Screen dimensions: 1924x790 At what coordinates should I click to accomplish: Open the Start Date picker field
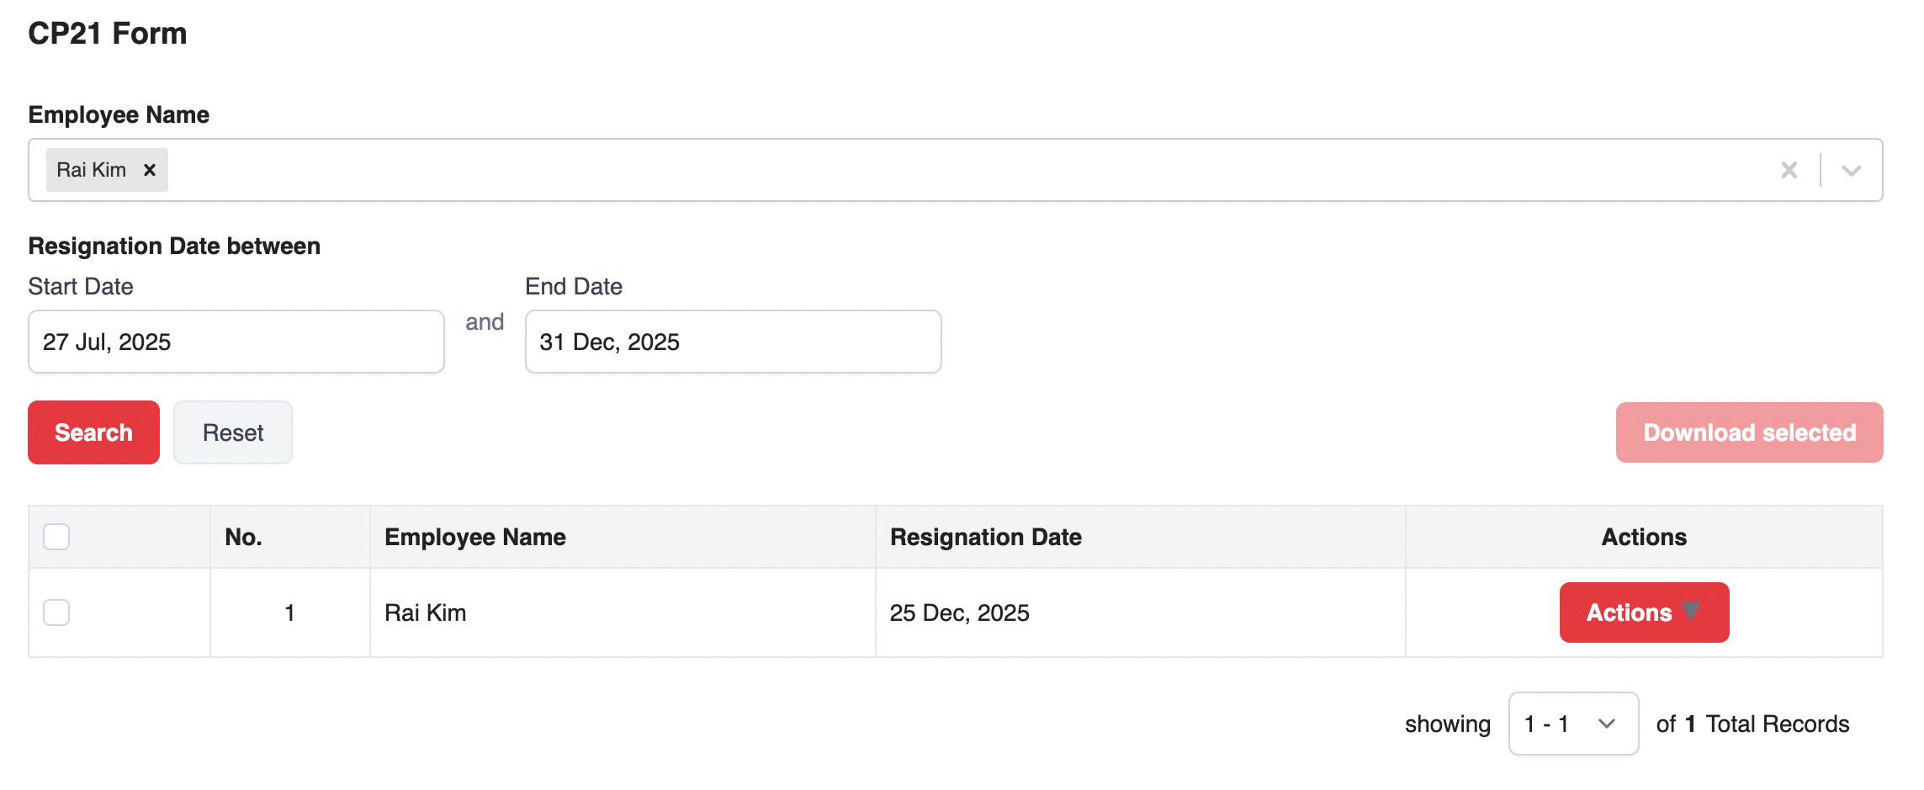236,342
